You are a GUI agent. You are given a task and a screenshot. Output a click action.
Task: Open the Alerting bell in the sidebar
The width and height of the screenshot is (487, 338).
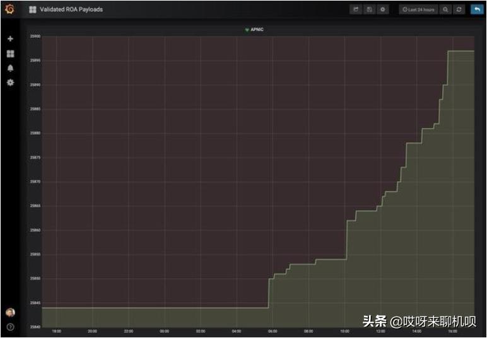tap(10, 68)
